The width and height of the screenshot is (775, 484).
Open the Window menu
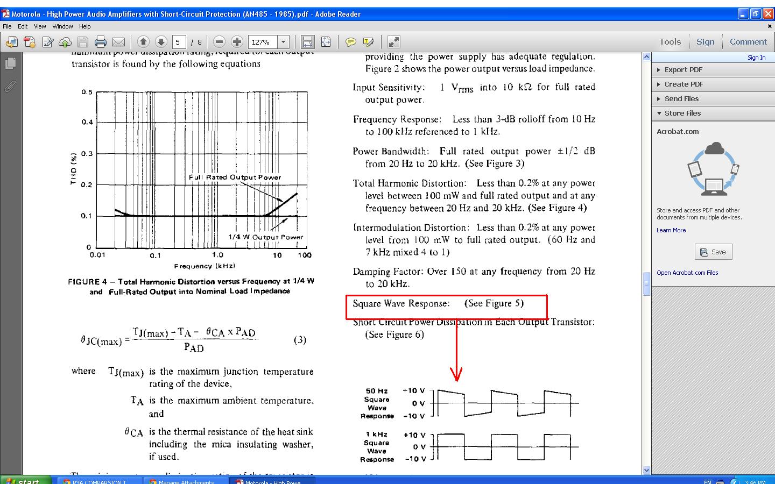(x=62, y=26)
